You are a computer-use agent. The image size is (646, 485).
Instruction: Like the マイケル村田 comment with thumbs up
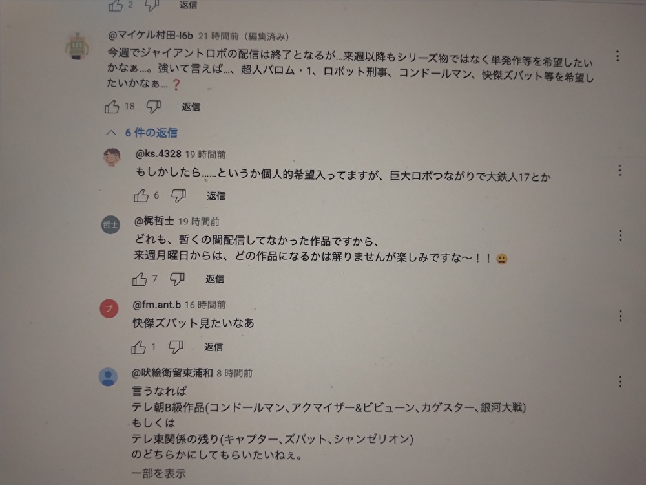pos(112,107)
